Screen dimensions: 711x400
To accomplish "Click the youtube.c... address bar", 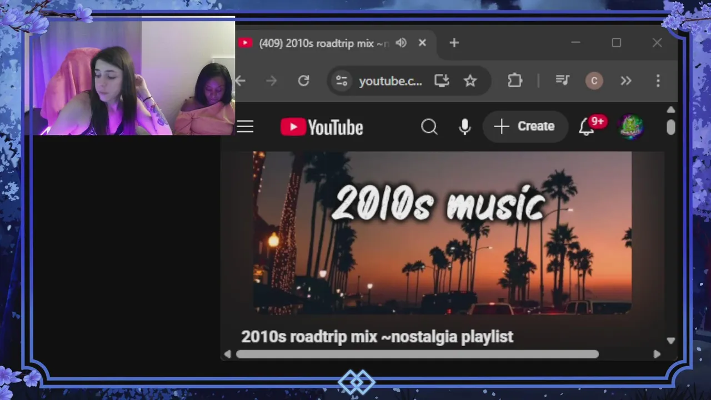I will 390,81.
